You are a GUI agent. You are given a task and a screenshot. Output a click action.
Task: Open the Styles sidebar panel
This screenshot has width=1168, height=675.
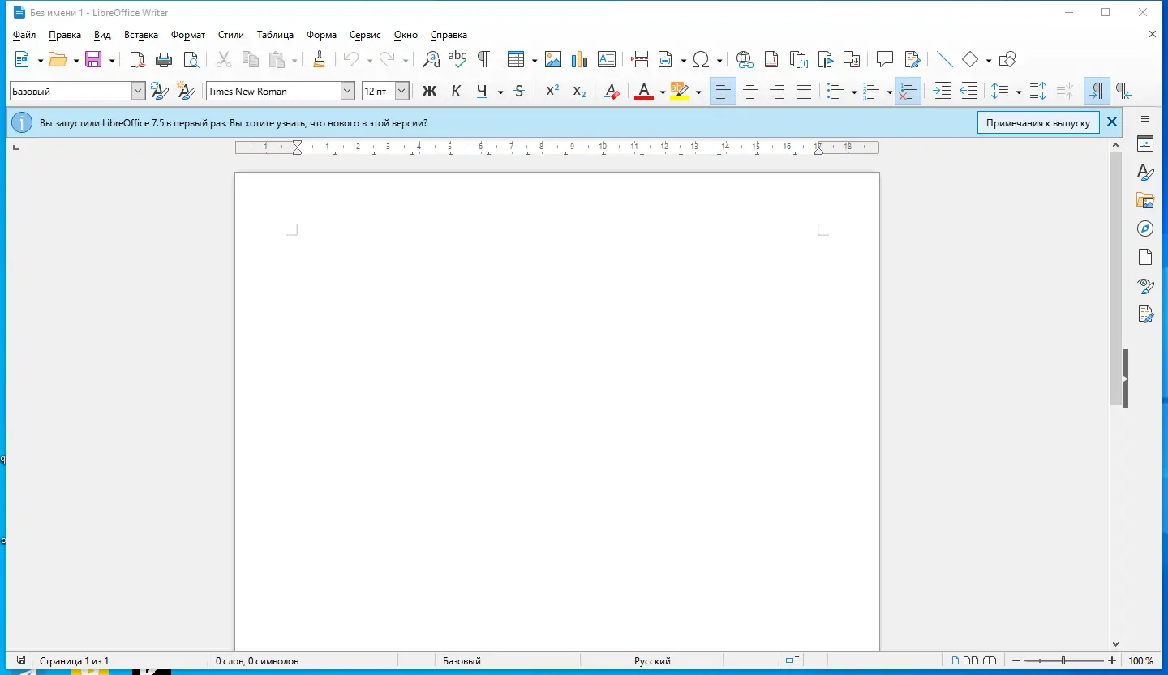1144,172
